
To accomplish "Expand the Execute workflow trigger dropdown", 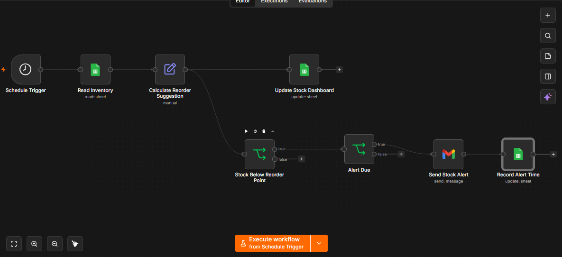I will point(319,243).
